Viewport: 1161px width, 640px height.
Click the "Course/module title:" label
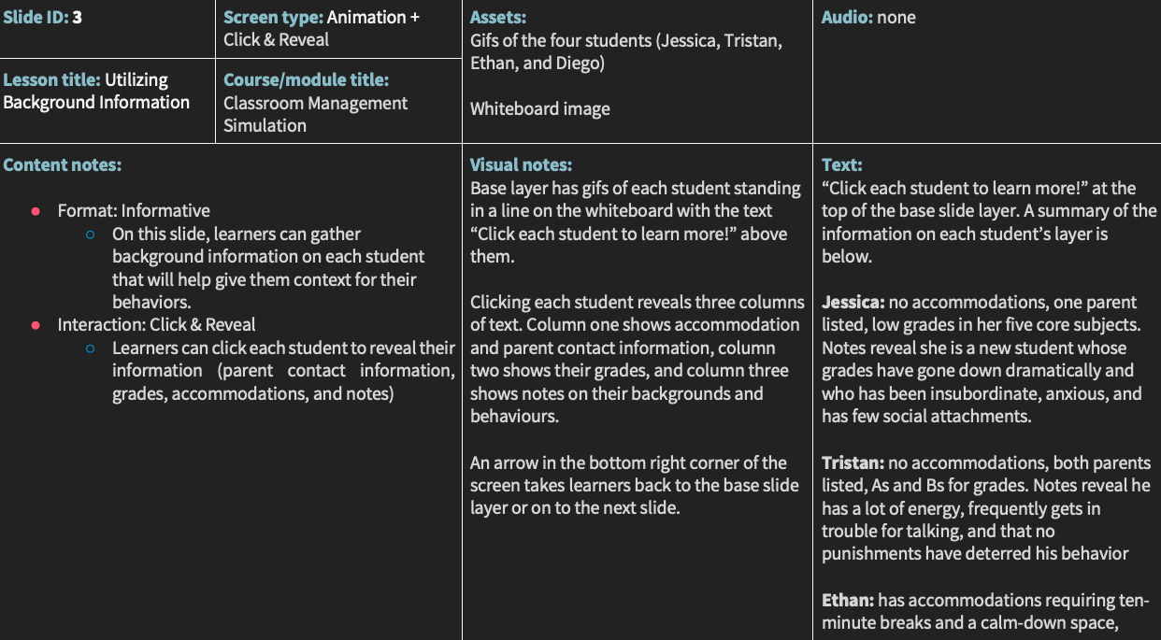(x=306, y=80)
